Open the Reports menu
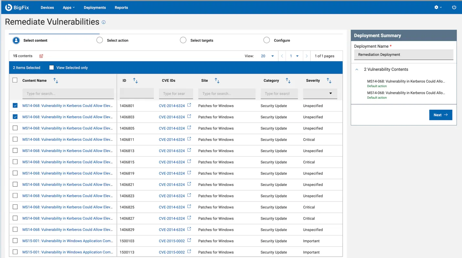 pos(121,7)
